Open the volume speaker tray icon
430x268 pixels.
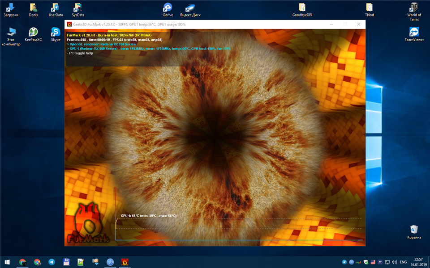[395, 262]
